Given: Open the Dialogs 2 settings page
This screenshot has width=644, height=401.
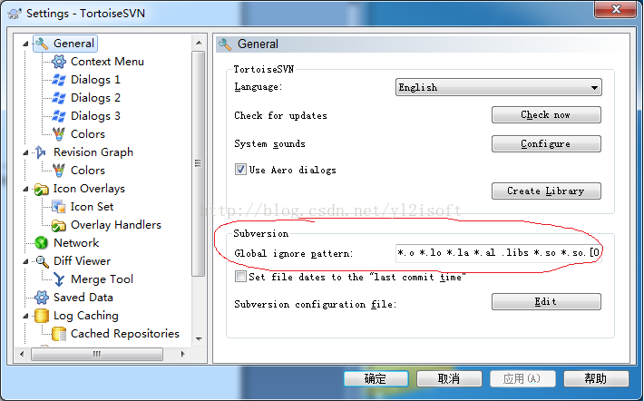Looking at the screenshot, I should [95, 98].
